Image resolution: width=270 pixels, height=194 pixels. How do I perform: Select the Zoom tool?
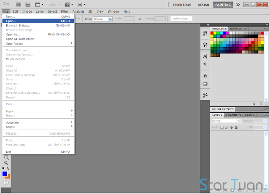click(6, 163)
